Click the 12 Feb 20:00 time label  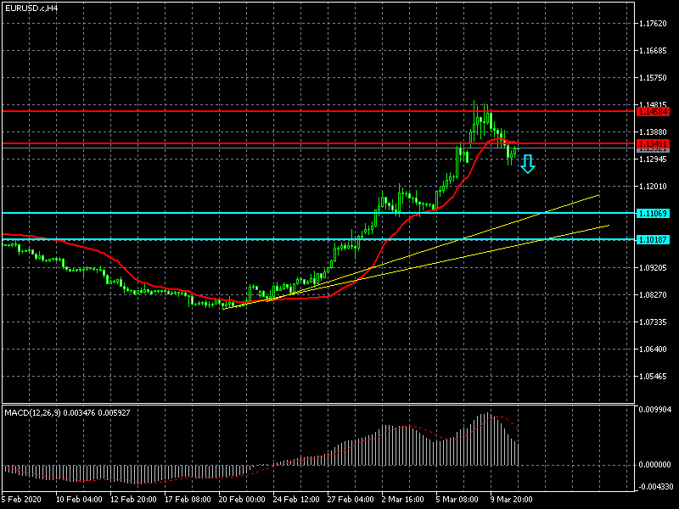point(133,500)
